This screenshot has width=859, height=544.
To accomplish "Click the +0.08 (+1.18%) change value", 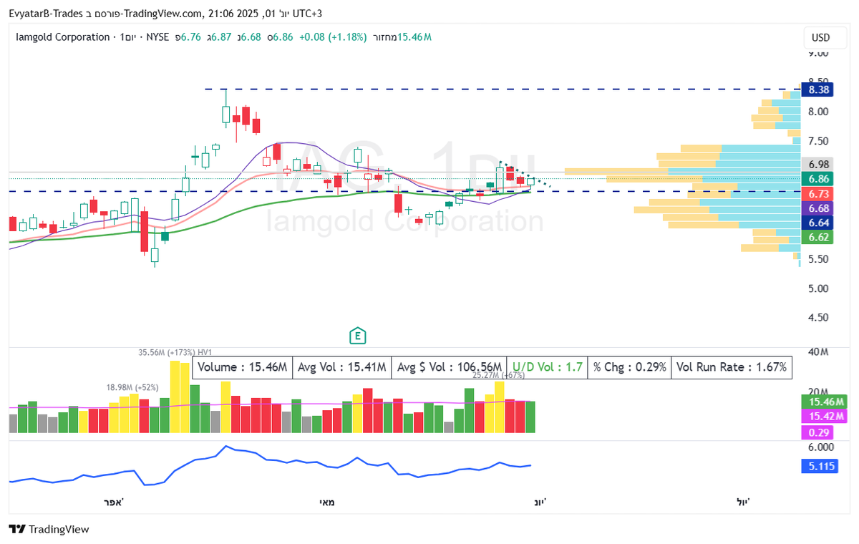I will (334, 37).
